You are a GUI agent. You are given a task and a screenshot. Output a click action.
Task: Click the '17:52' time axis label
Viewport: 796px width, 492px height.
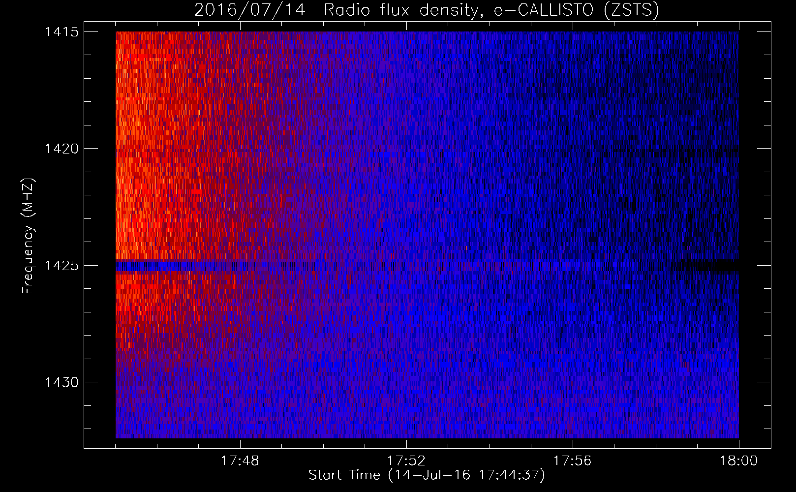406,461
